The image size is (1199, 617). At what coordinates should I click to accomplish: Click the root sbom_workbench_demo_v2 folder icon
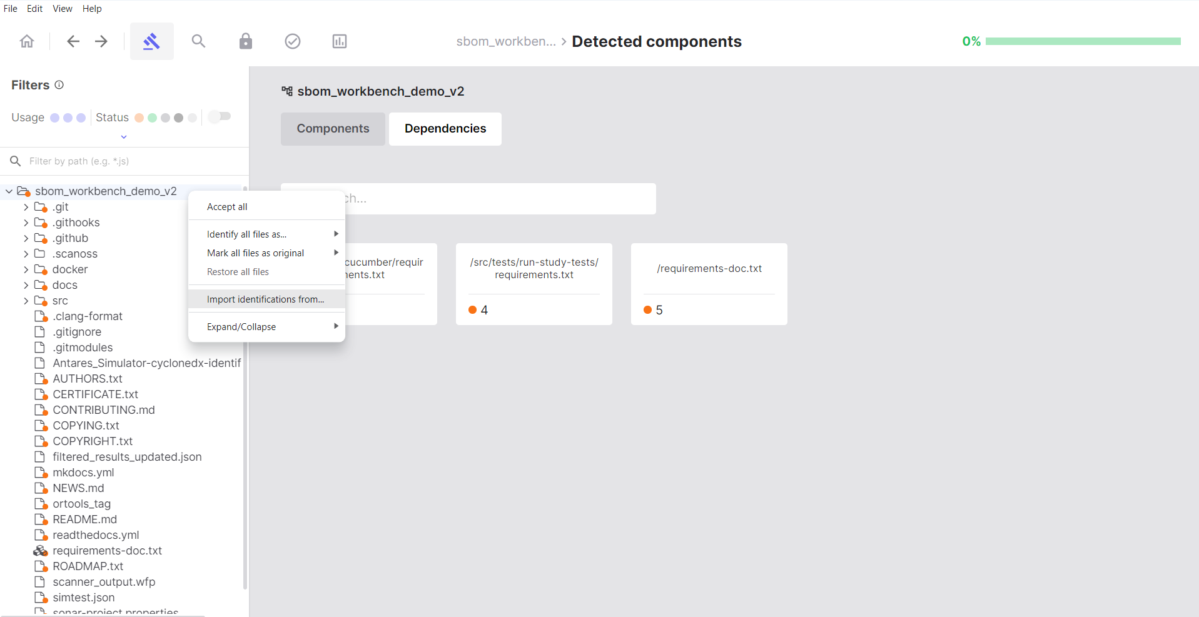(x=24, y=191)
